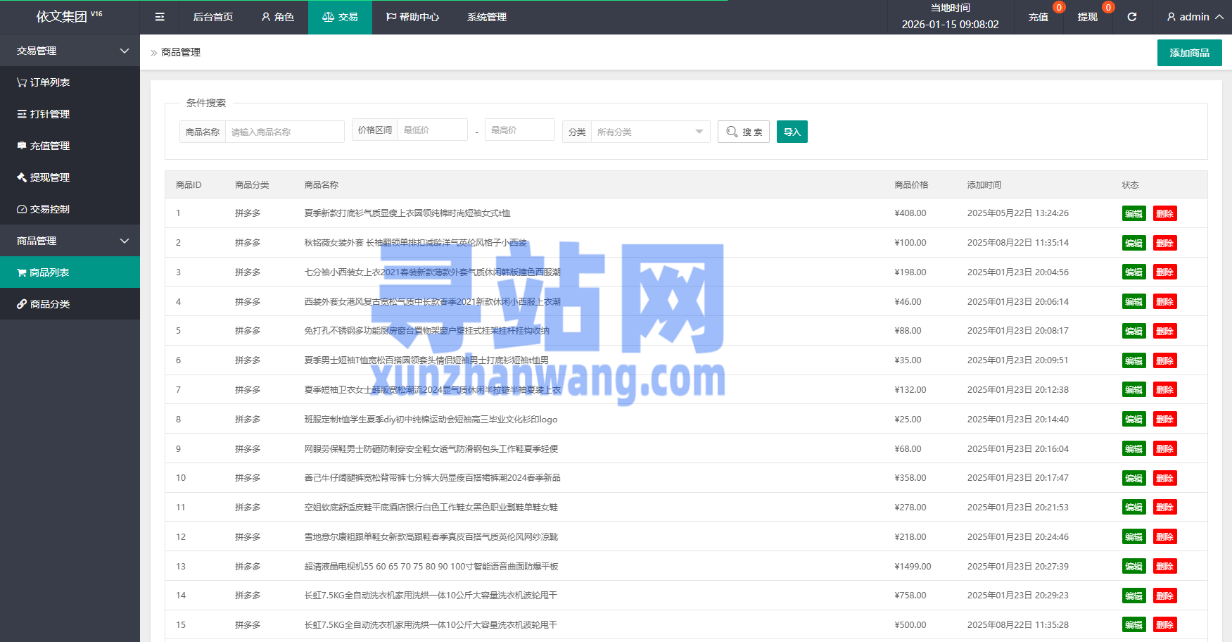
Task: Focus the 商品名称 input field
Action: pos(284,132)
